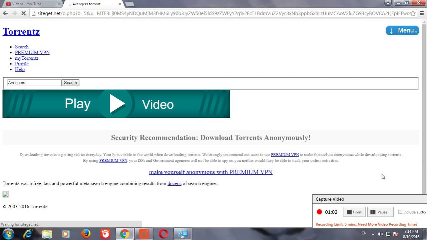Close the Videos - YouTube tab
Viewport: 427px width, 240px height.
59,4
